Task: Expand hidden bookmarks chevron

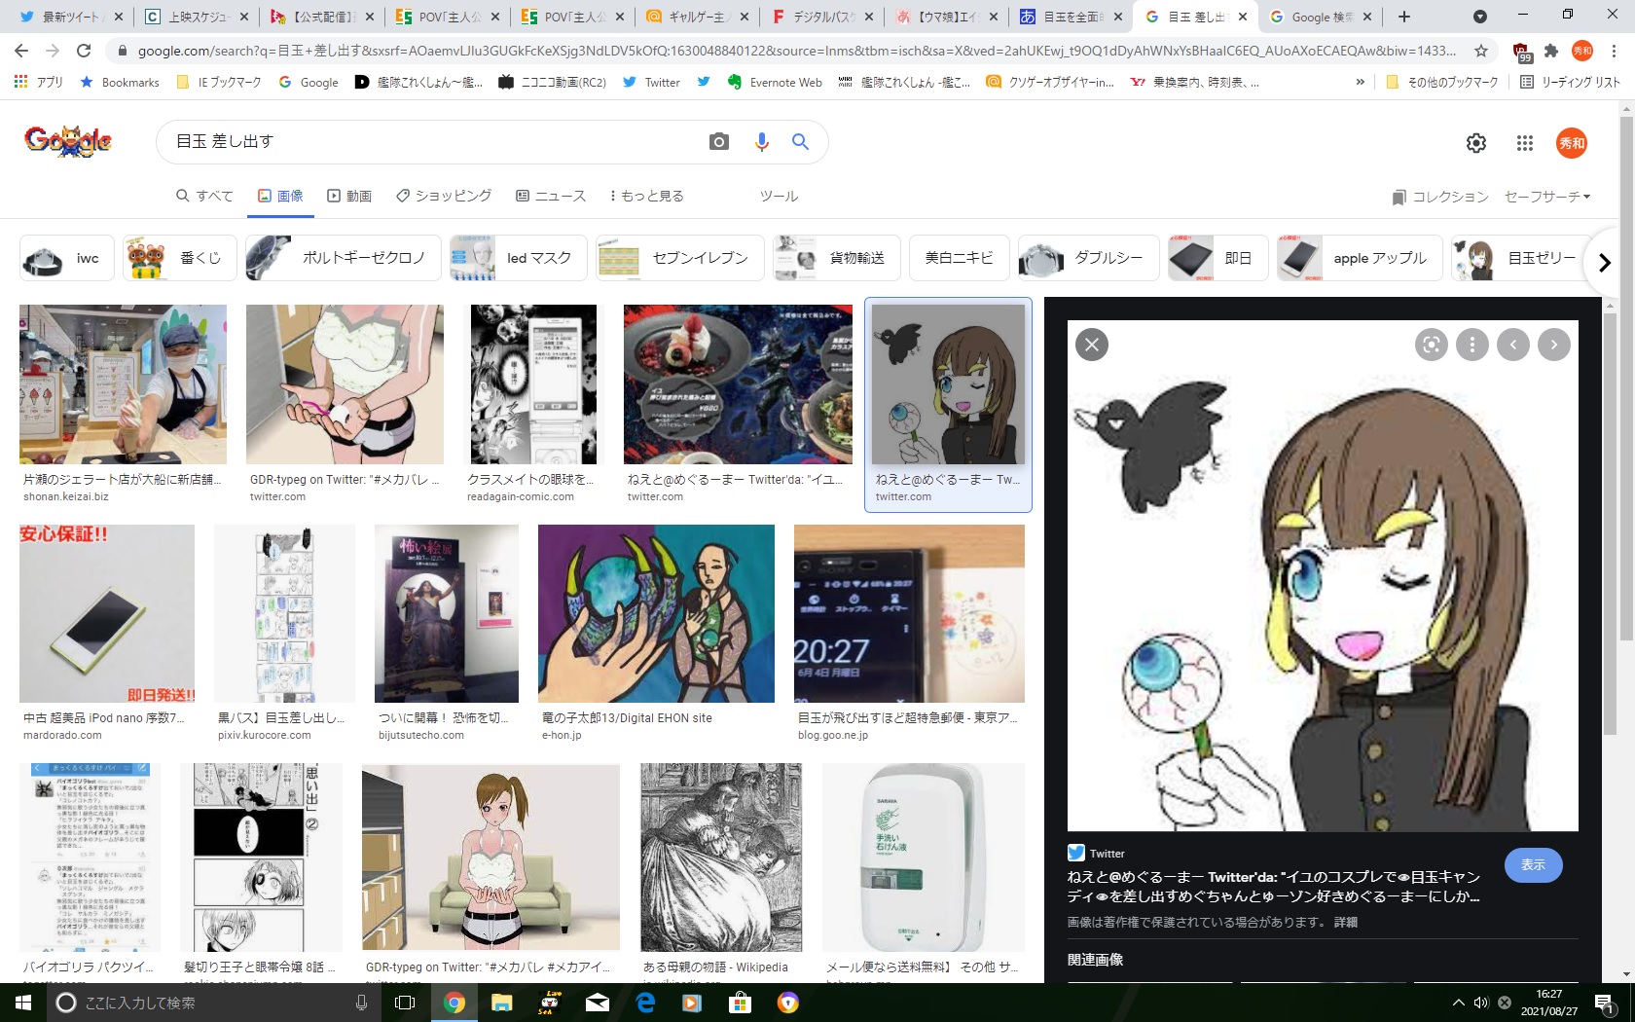Action: [1361, 83]
